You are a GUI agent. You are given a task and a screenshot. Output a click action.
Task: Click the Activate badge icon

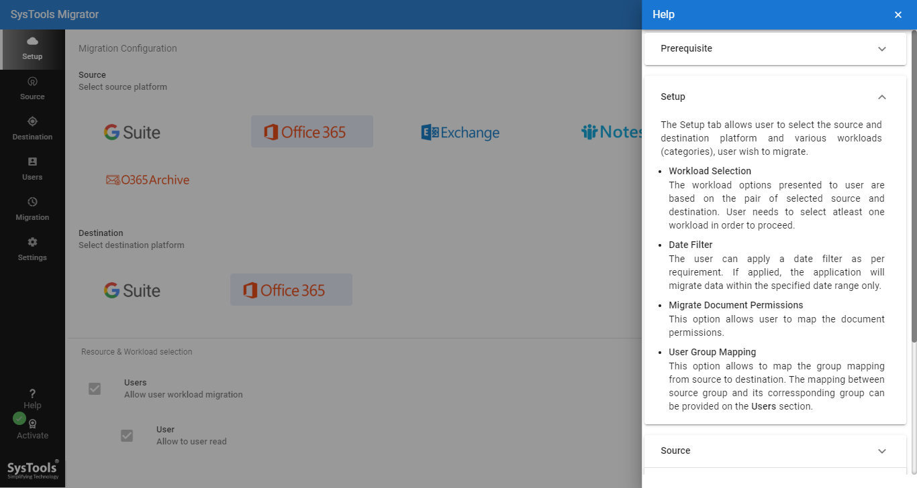click(x=32, y=424)
